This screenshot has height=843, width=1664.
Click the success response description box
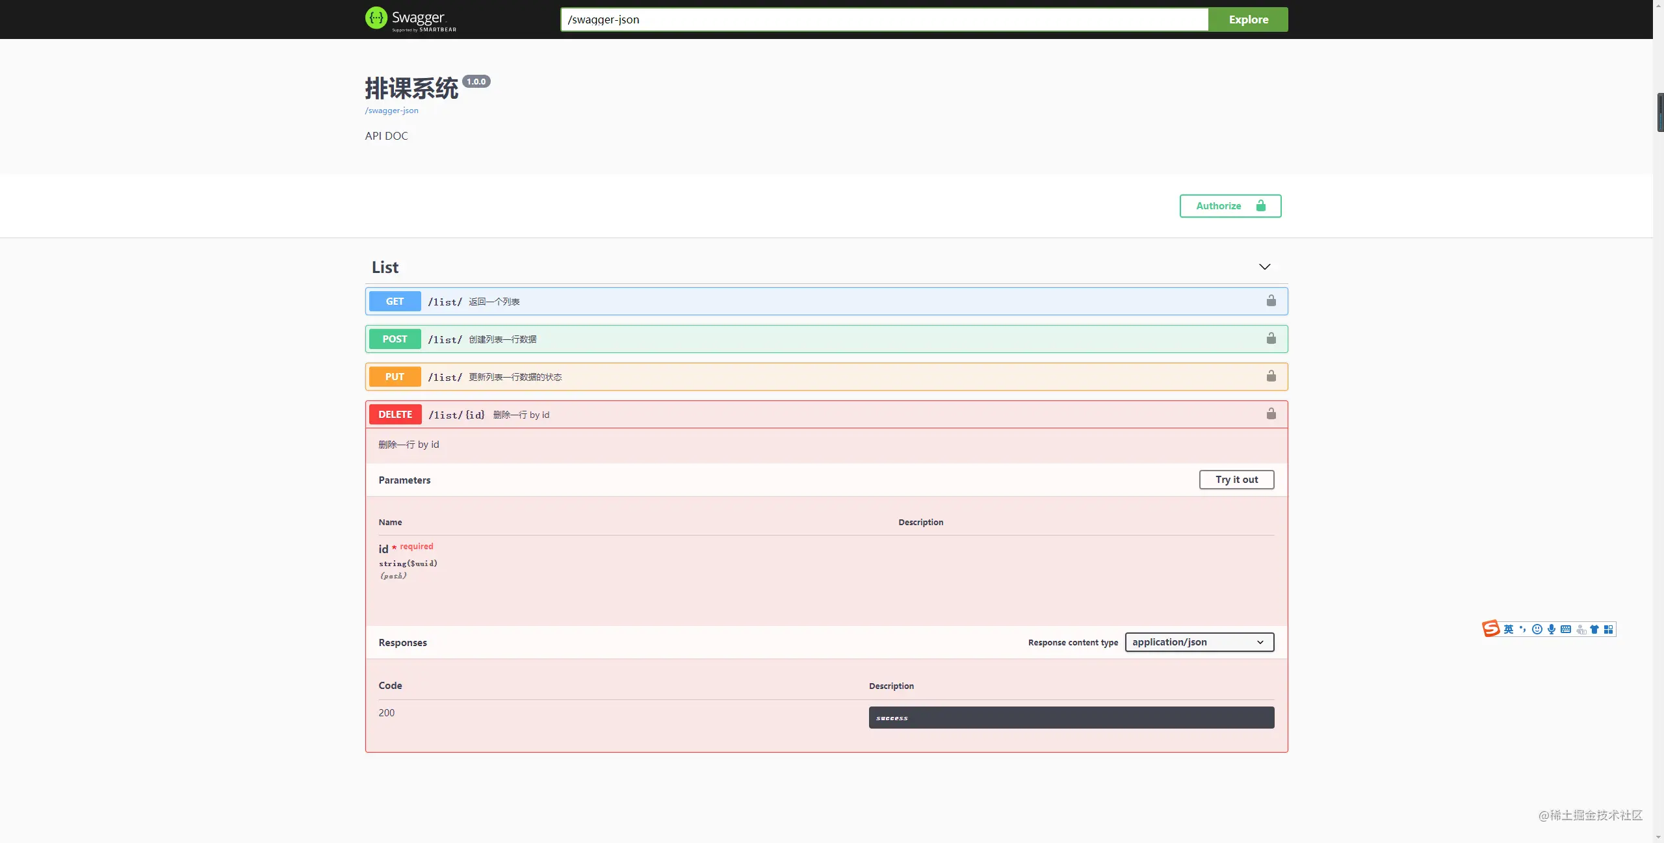(x=1071, y=718)
